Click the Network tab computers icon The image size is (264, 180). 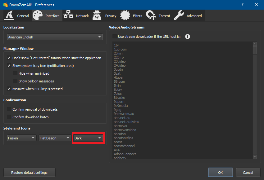tap(68, 15)
